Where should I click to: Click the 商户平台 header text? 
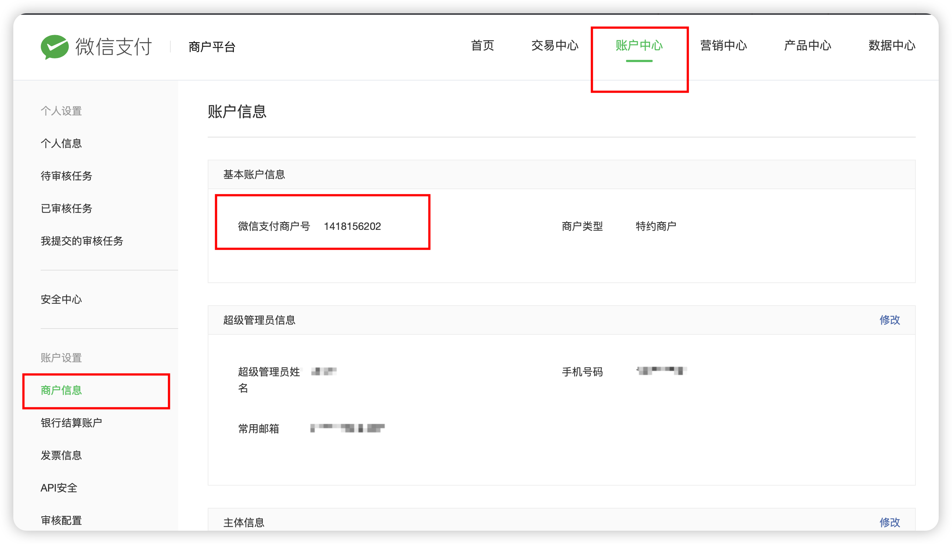pos(212,47)
